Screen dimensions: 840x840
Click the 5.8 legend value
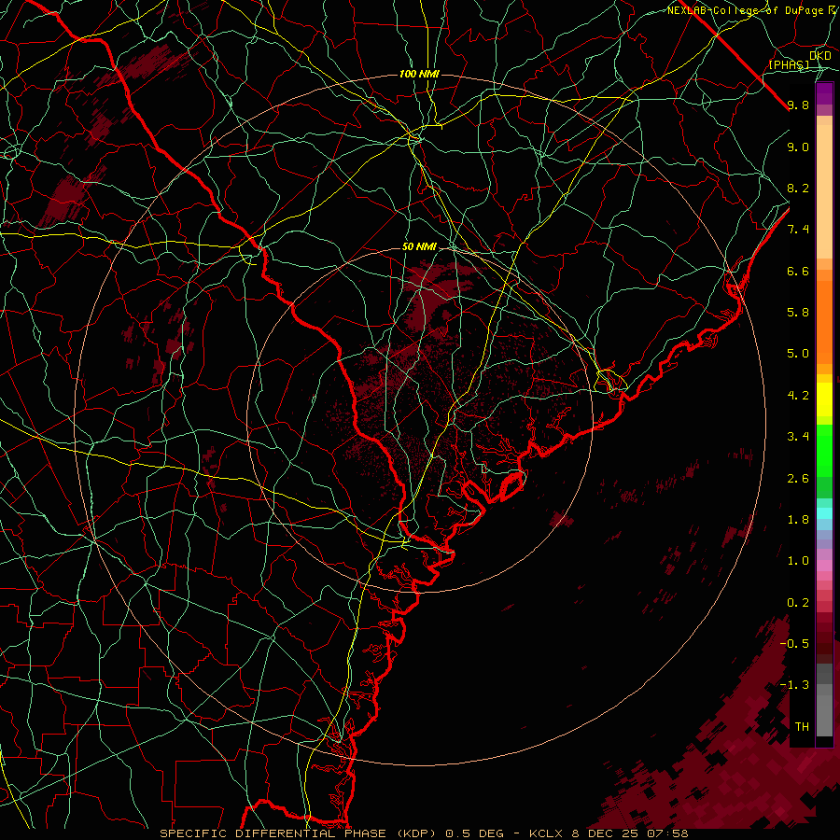point(798,313)
